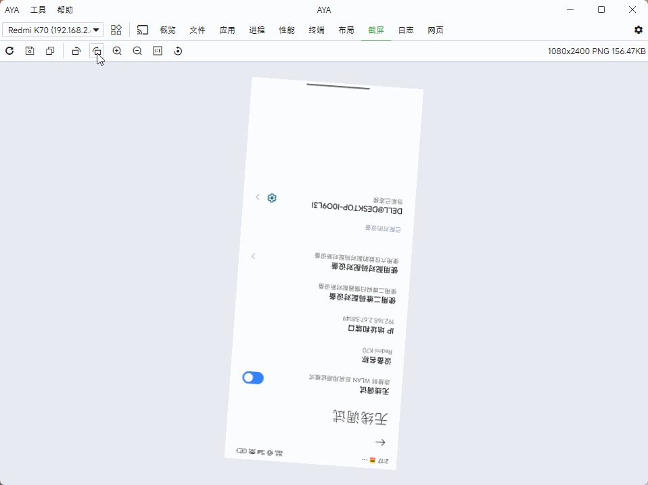Open the device manager grid icon
648x485 pixels.
pos(116,30)
